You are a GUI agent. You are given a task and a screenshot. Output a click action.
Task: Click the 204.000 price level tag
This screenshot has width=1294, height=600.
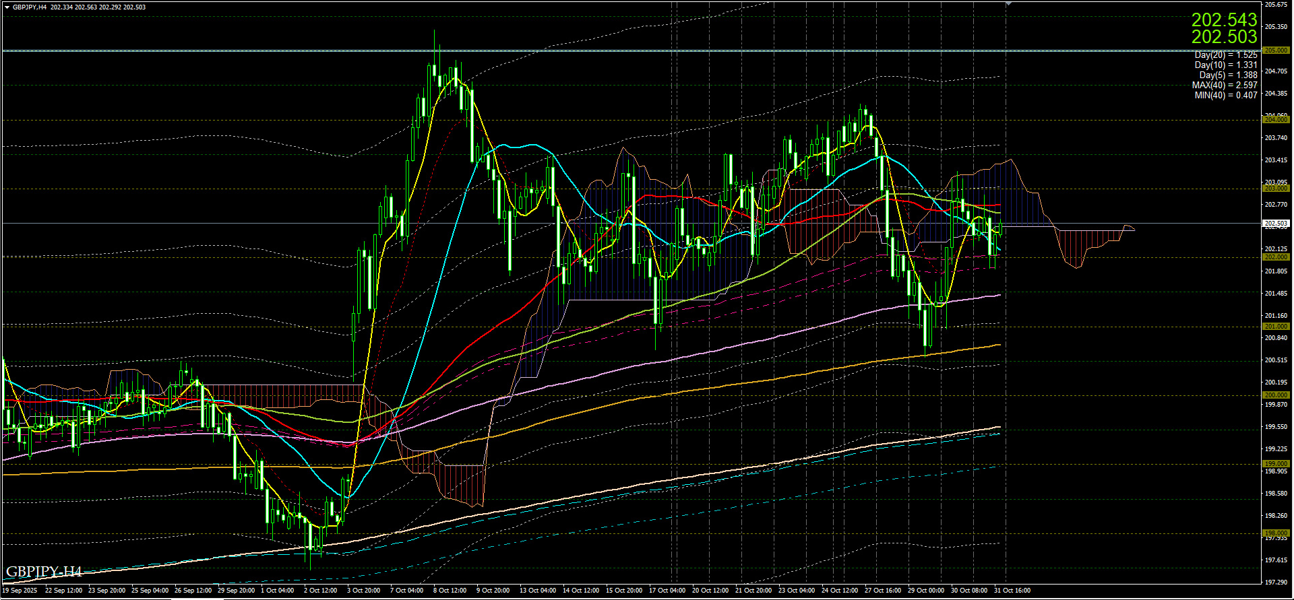point(1275,120)
